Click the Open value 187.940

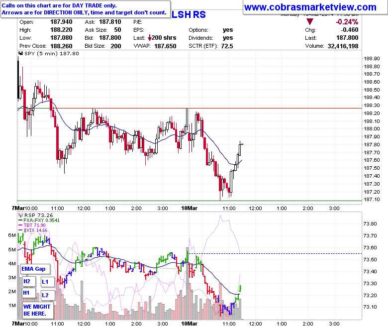coord(61,22)
